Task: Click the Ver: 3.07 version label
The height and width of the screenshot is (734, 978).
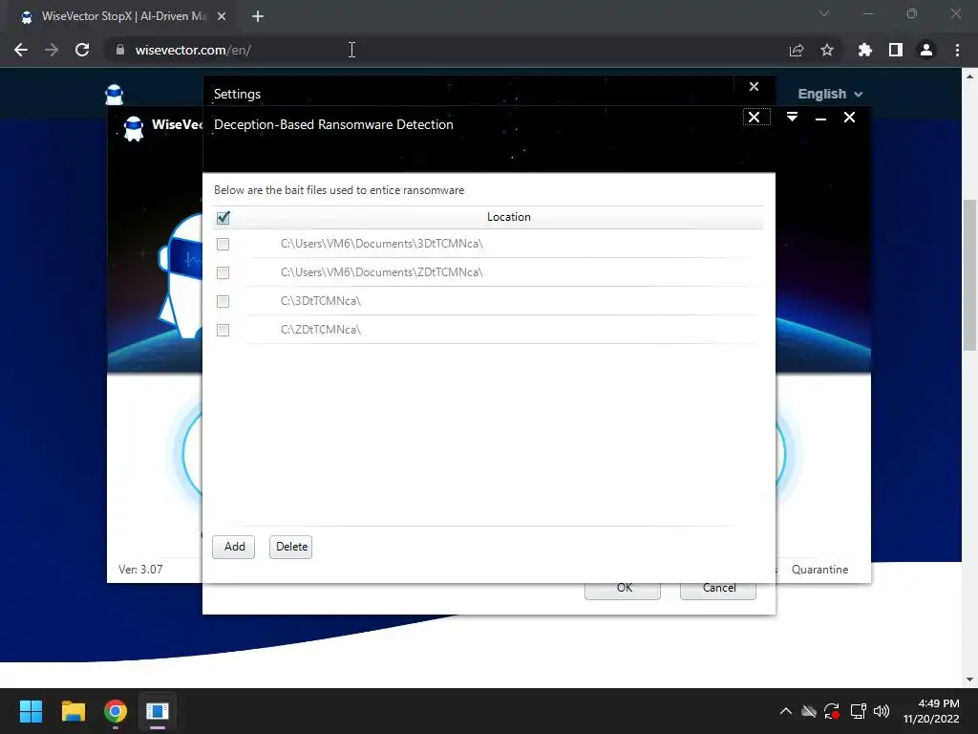Action: 141,570
